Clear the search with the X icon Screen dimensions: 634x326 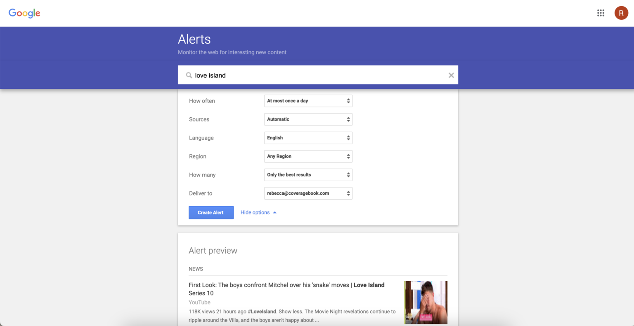451,75
